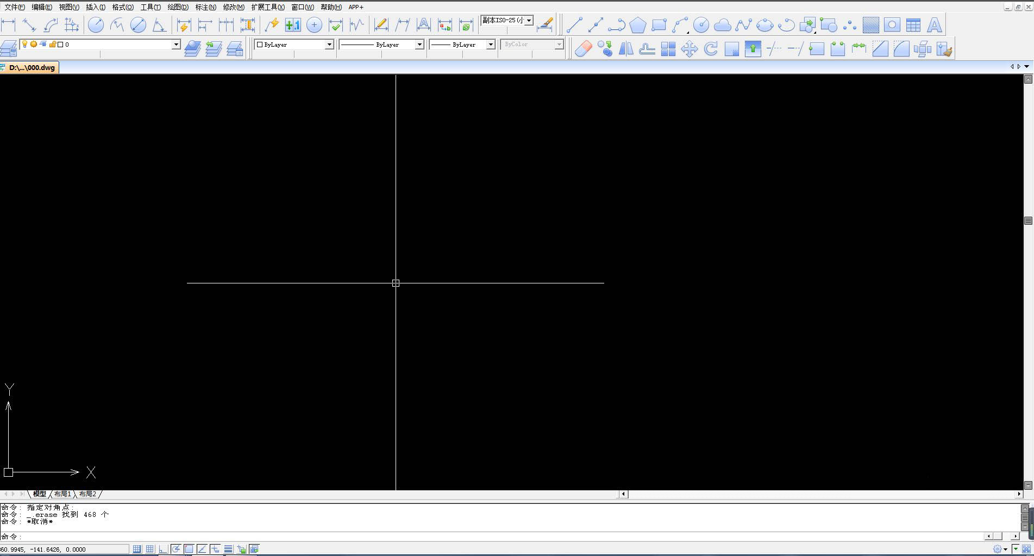Select the Array tool
This screenshot has width=1034, height=556.
coord(668,49)
